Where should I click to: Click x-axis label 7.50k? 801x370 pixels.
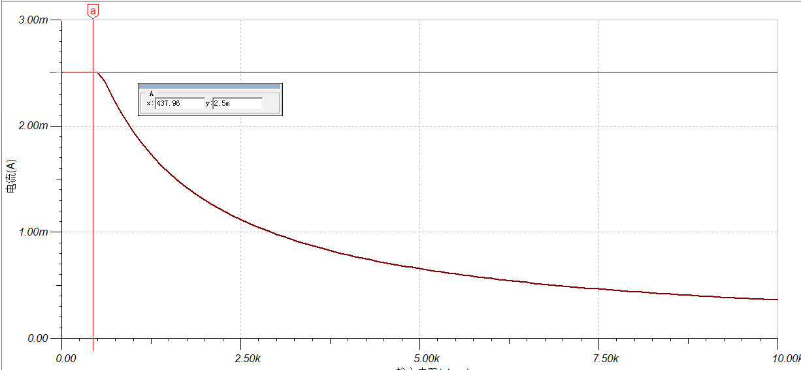click(x=606, y=358)
